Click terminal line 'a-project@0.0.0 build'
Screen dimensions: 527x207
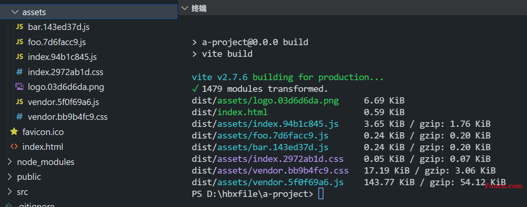tap(255, 42)
